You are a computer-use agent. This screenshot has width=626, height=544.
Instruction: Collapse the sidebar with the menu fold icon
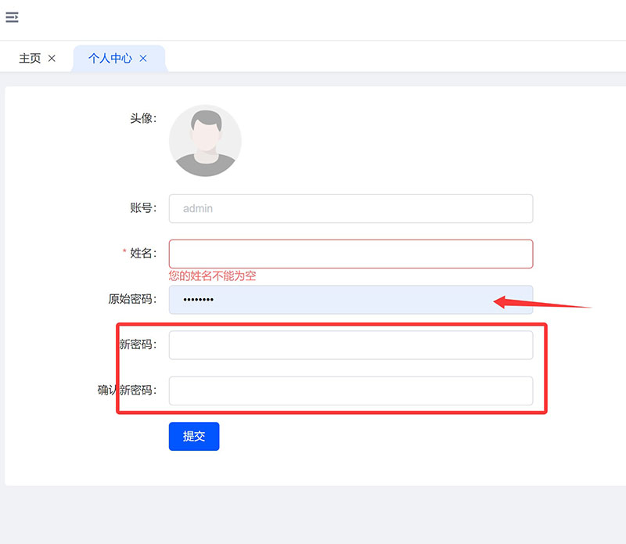pyautogui.click(x=12, y=17)
